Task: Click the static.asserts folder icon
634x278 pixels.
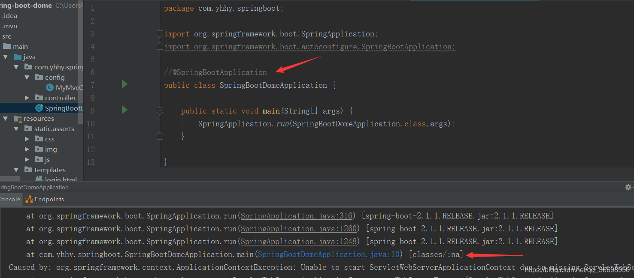Action: point(28,129)
